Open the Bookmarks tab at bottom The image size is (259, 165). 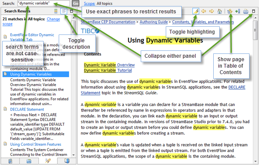click(67, 161)
